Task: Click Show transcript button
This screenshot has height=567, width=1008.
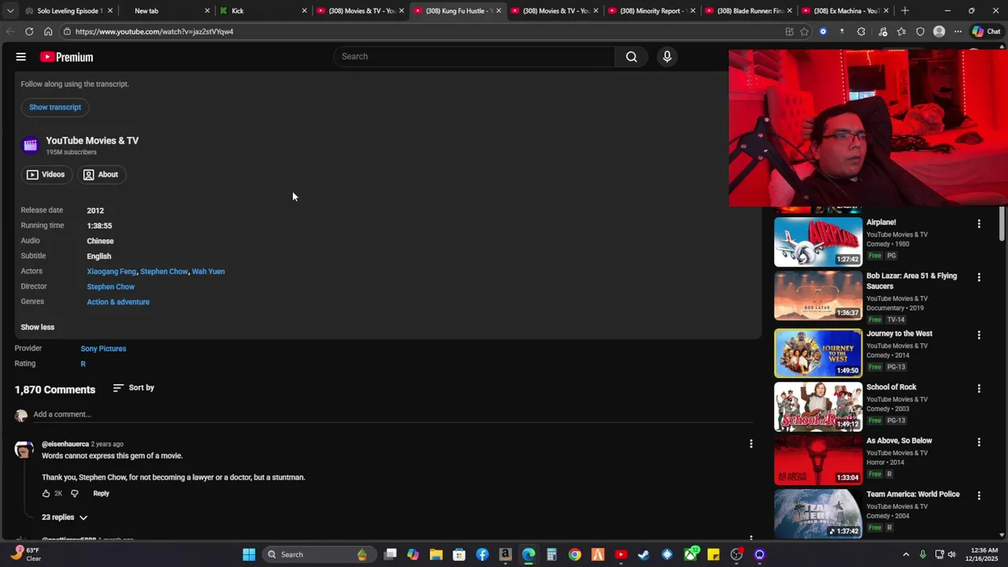Action: pyautogui.click(x=55, y=107)
